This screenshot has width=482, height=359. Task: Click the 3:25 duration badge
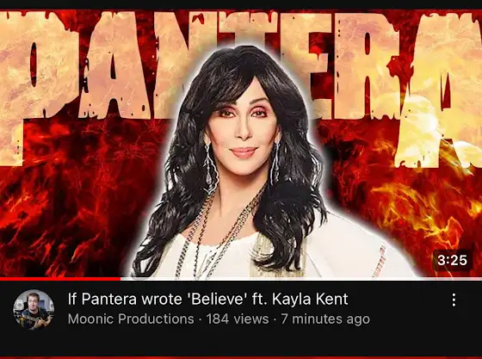pos(452,260)
